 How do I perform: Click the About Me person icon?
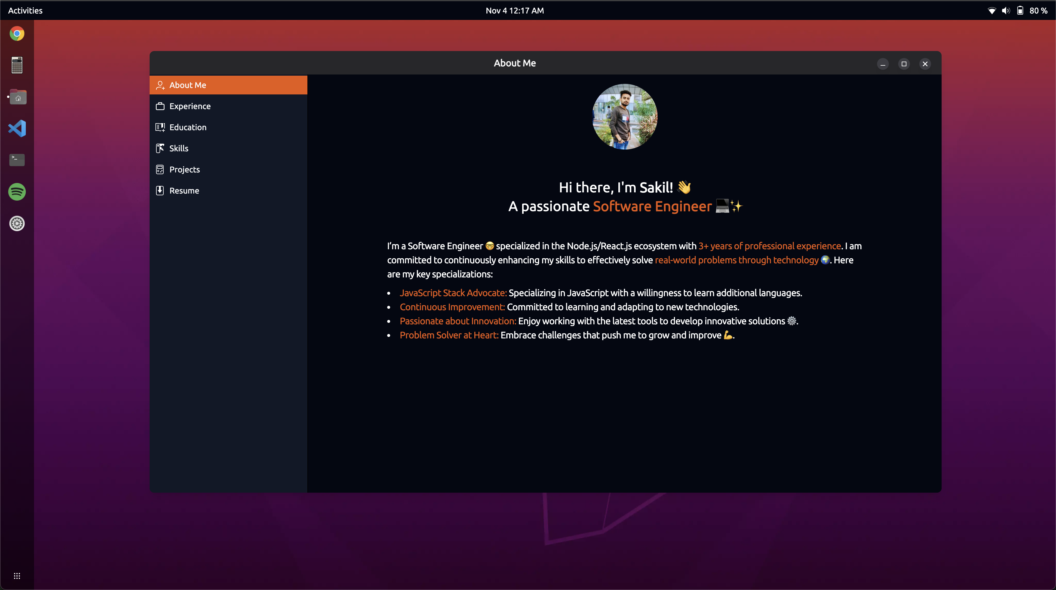(x=160, y=85)
